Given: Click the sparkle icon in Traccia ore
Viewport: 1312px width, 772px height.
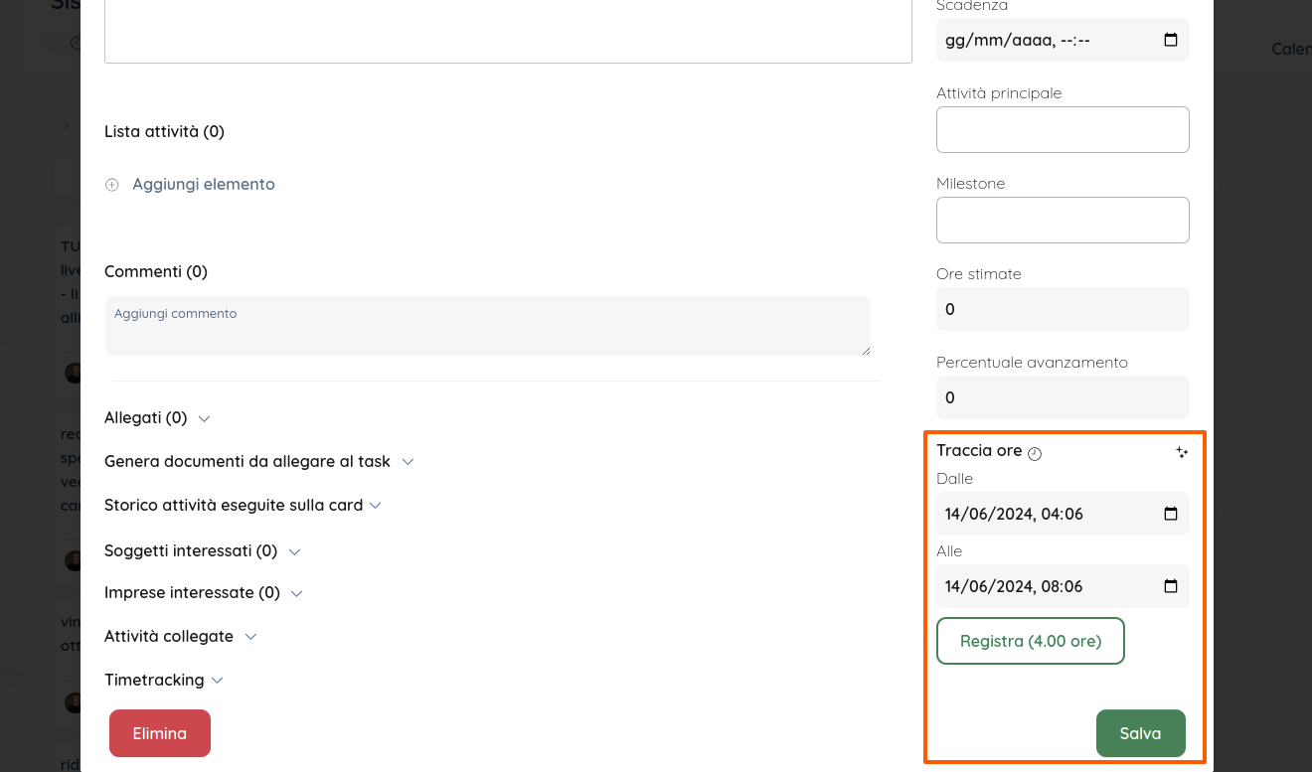Looking at the screenshot, I should pyautogui.click(x=1181, y=452).
